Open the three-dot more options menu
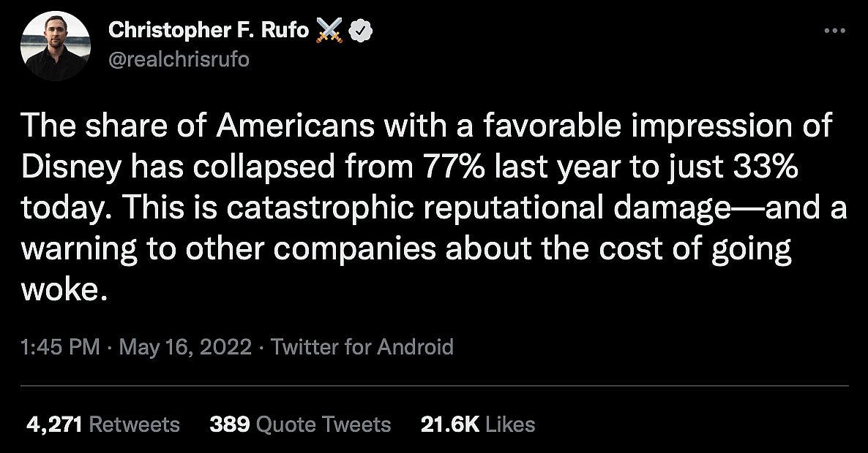The image size is (868, 453). 835,31
